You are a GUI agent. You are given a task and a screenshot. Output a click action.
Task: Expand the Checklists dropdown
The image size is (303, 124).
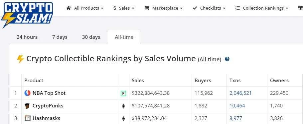[209, 8]
